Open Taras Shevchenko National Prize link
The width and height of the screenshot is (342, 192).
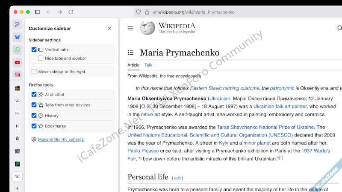265,127
